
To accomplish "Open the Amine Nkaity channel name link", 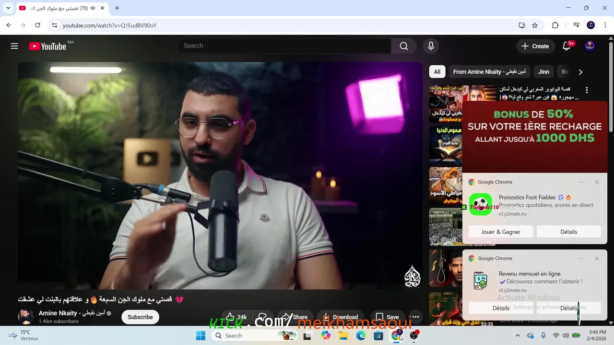I will coord(72,313).
